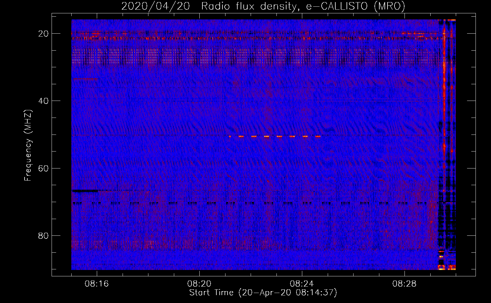Viewport: 491px width, 303px height.
Task: Click the 08:28 time tick label
Action: pyautogui.click(x=405, y=284)
